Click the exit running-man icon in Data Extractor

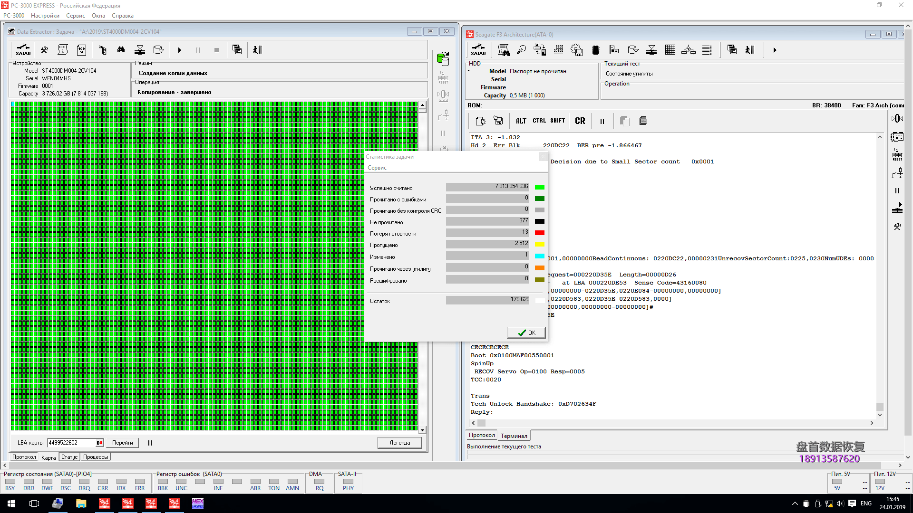point(257,50)
